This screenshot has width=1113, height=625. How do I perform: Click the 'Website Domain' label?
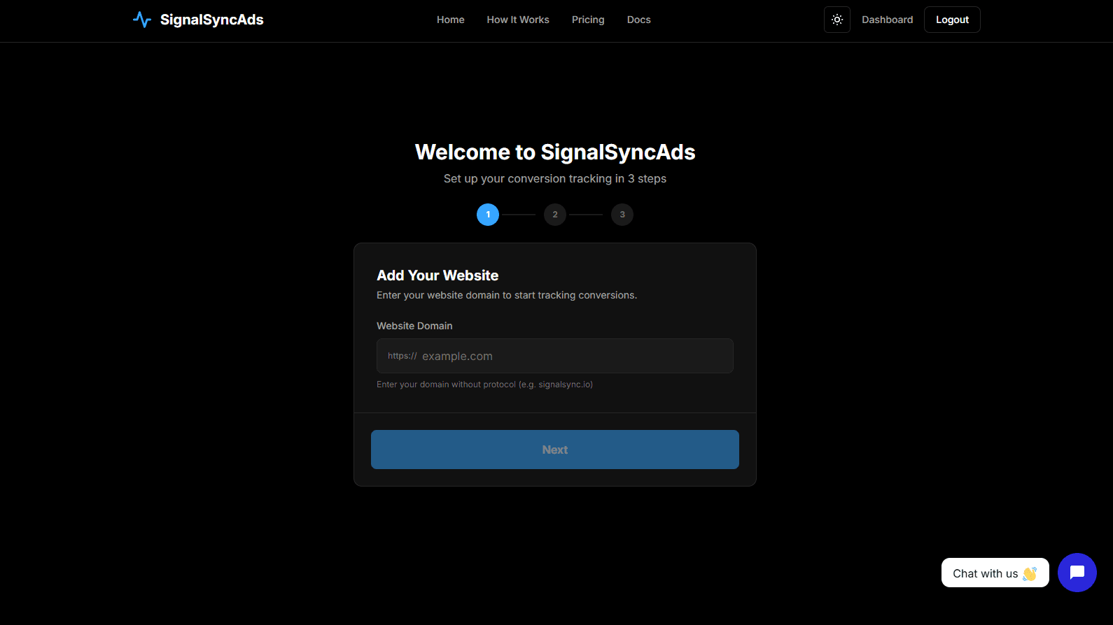click(414, 326)
